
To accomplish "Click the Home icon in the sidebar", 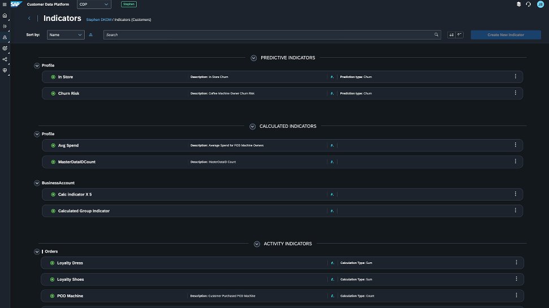I will pyautogui.click(x=5, y=15).
